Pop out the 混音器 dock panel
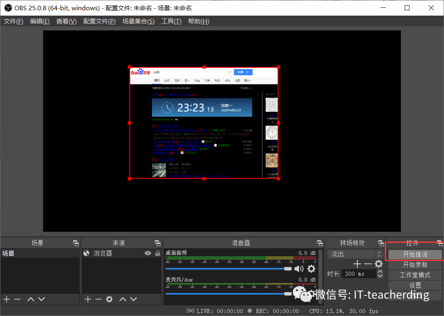 [x=320, y=243]
